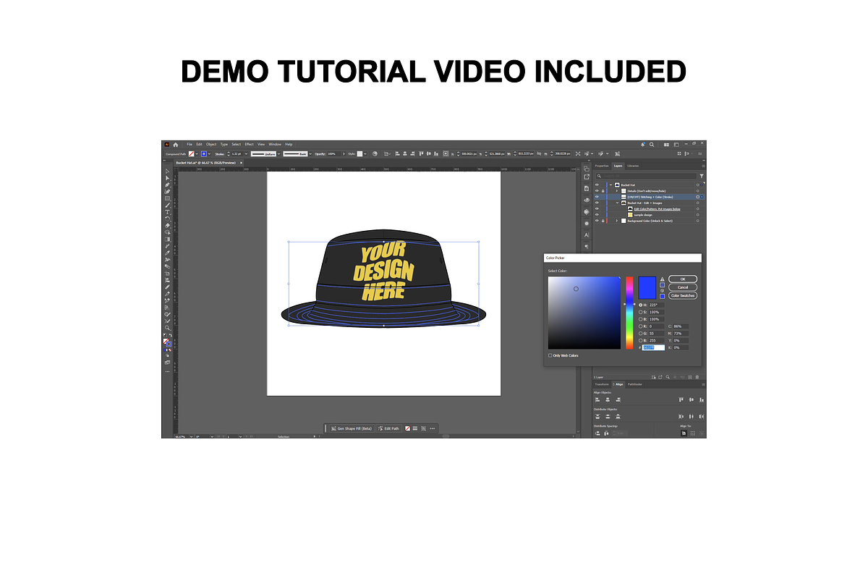The image size is (868, 579).
Task: Open the Uniform width profile dropdown
Action: [278, 154]
